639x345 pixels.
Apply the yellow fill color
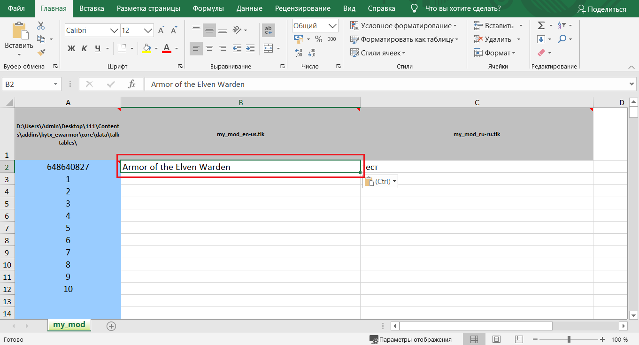tap(146, 48)
